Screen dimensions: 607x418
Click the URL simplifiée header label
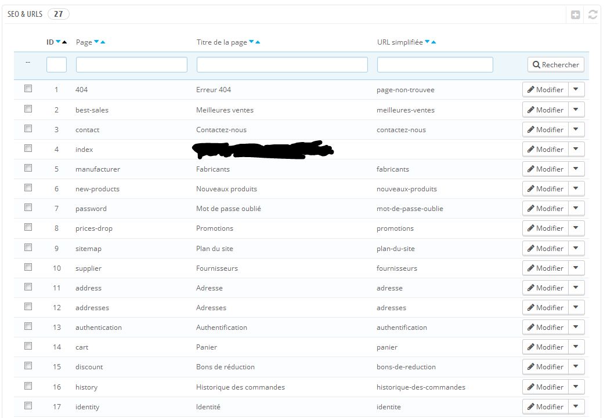pyautogui.click(x=400, y=42)
